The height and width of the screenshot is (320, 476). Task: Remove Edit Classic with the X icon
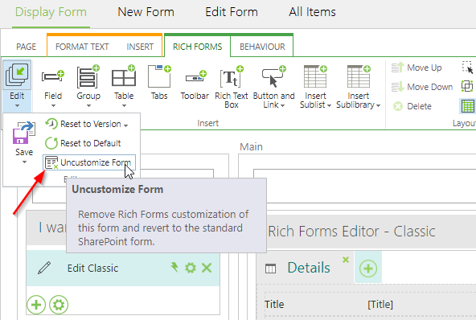coord(207,268)
